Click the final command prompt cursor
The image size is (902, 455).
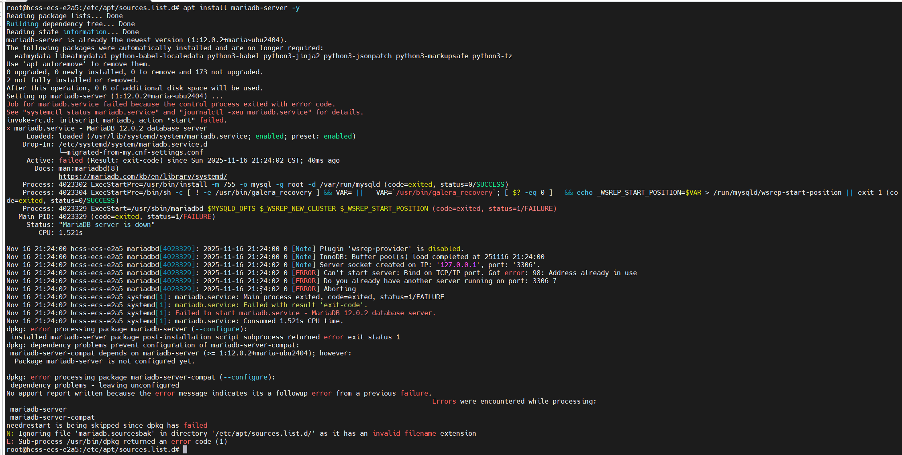tap(185, 449)
